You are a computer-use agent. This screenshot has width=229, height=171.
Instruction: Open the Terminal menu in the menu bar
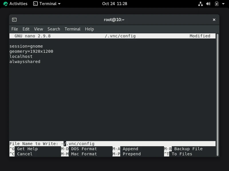click(x=72, y=29)
